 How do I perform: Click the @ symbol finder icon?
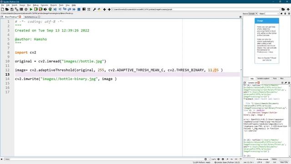[x=26, y=9]
